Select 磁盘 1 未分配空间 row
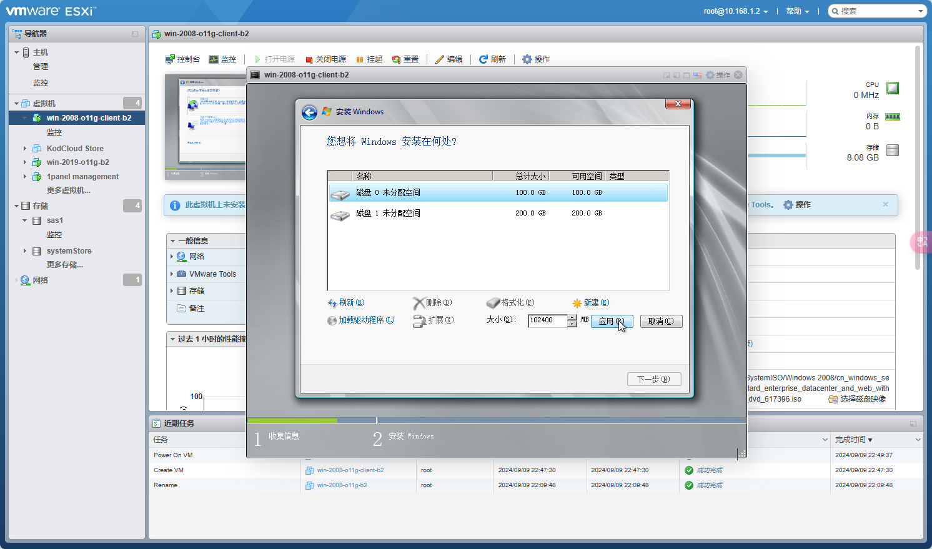 [498, 214]
